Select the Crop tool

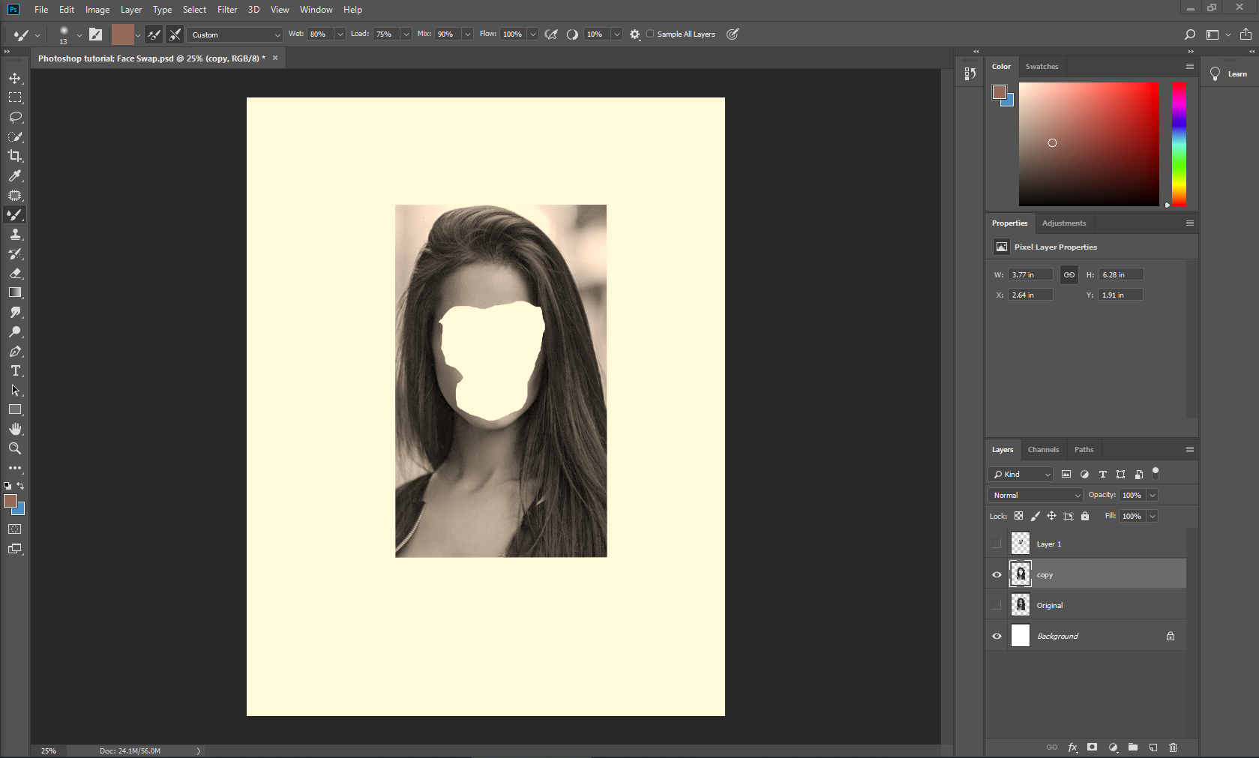pyautogui.click(x=15, y=156)
